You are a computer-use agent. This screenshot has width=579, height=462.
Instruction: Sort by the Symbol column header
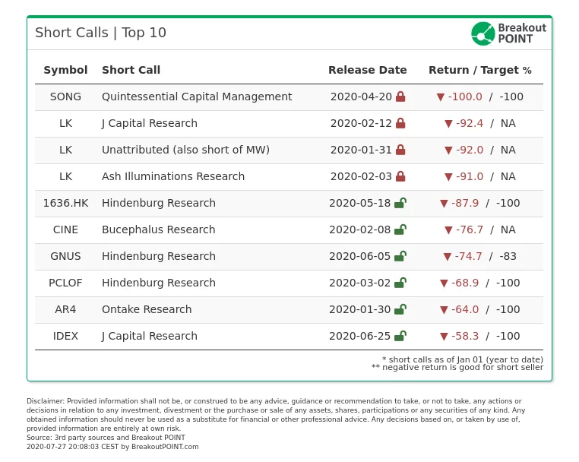(x=65, y=70)
